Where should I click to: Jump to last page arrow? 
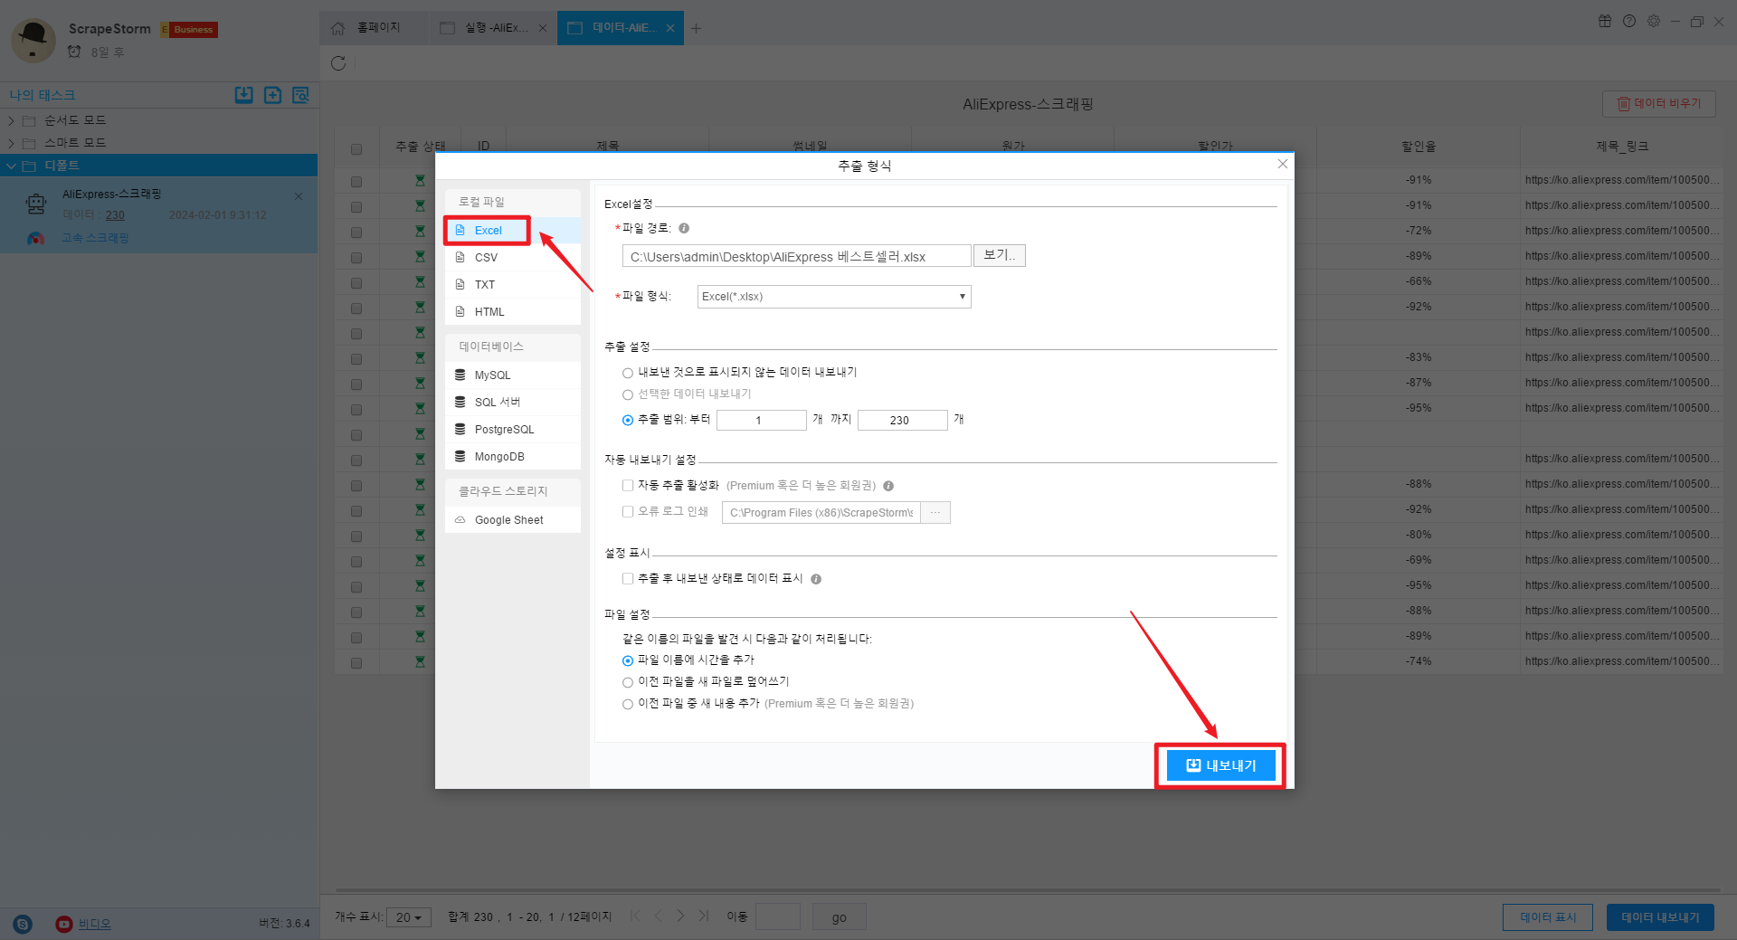704,916
